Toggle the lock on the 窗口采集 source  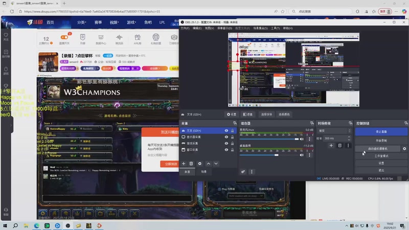point(232,150)
